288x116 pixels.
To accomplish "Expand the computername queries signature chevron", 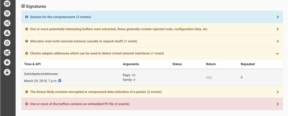I will click(x=278, y=17).
